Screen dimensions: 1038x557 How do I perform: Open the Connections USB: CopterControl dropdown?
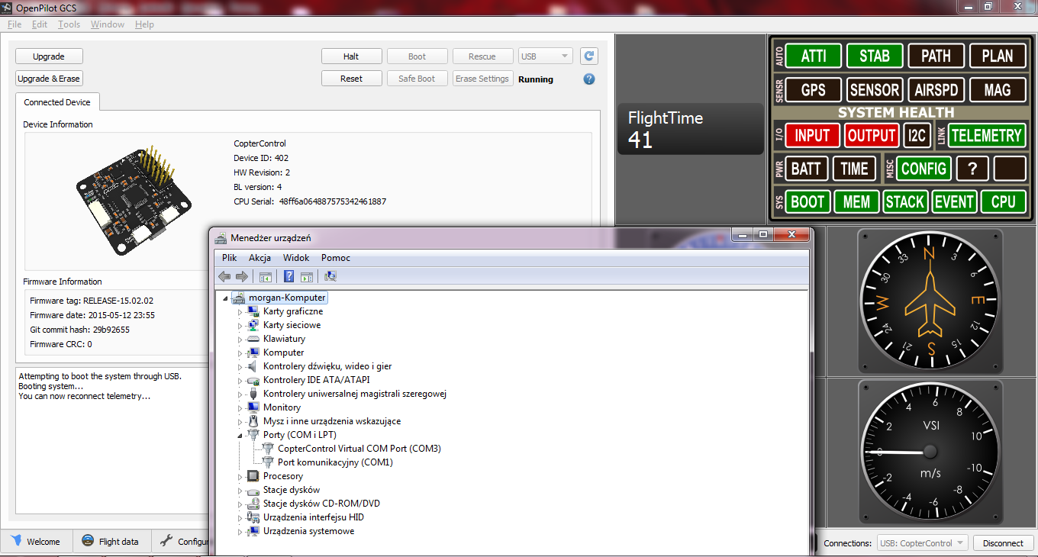(923, 543)
